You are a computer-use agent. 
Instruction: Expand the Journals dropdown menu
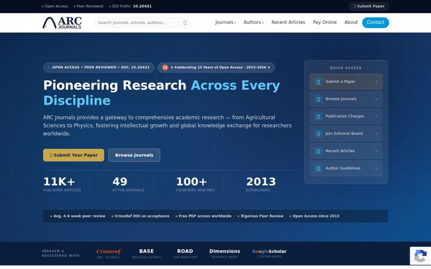pyautogui.click(x=226, y=22)
